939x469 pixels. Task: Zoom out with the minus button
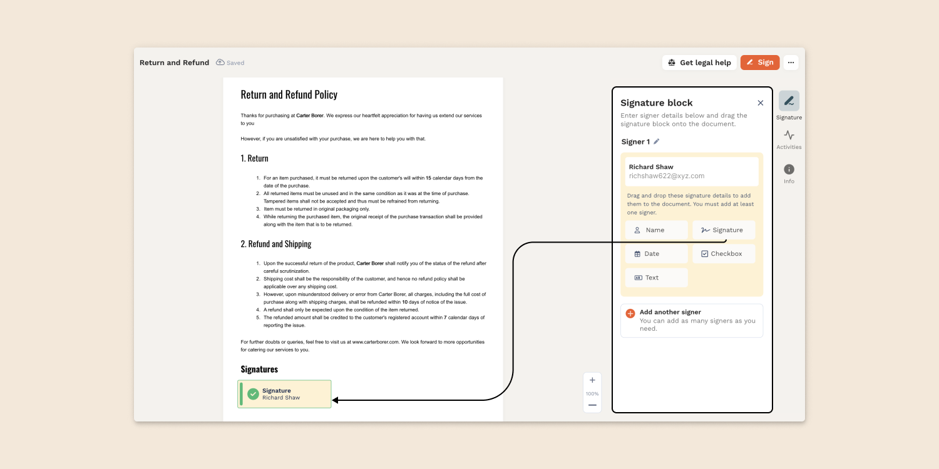592,405
